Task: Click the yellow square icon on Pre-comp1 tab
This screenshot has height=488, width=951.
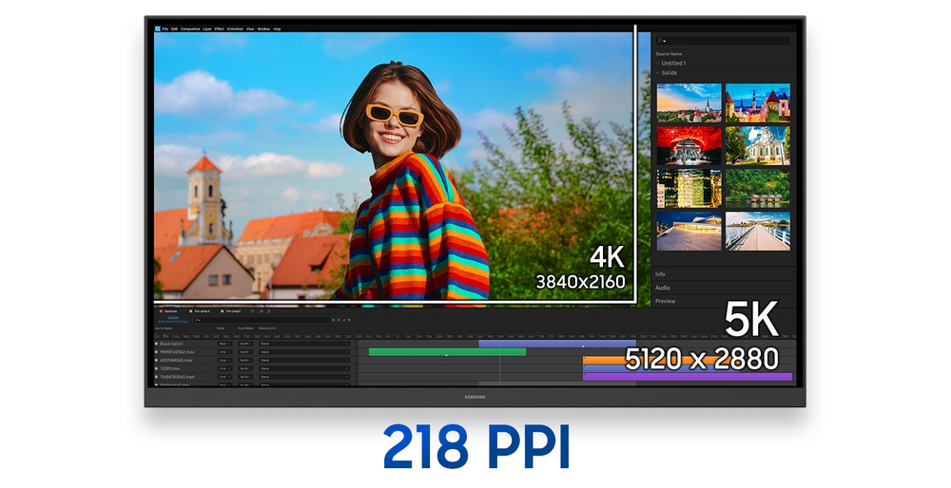Action: click(222, 311)
